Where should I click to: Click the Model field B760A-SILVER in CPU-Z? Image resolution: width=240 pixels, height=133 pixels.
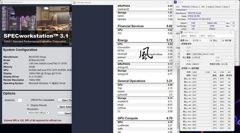(x=203, y=16)
